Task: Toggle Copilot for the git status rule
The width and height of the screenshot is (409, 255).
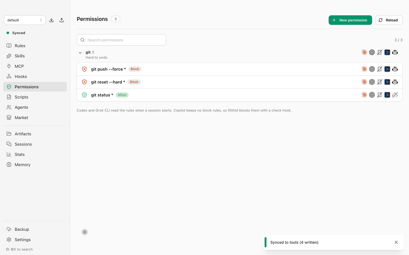Action: [x=395, y=95]
